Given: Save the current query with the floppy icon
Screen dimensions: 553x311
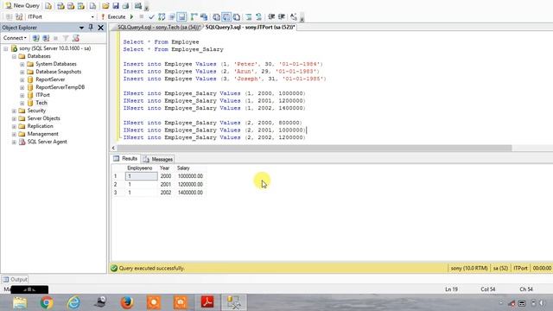Looking at the screenshot, I should 116,6.
